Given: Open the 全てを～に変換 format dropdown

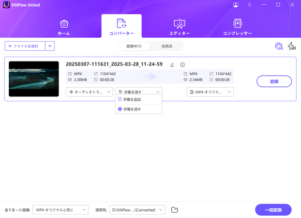Looking at the screenshot, I should point(60,210).
